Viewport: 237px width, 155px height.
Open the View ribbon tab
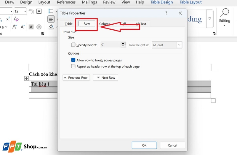click(x=126, y=2)
